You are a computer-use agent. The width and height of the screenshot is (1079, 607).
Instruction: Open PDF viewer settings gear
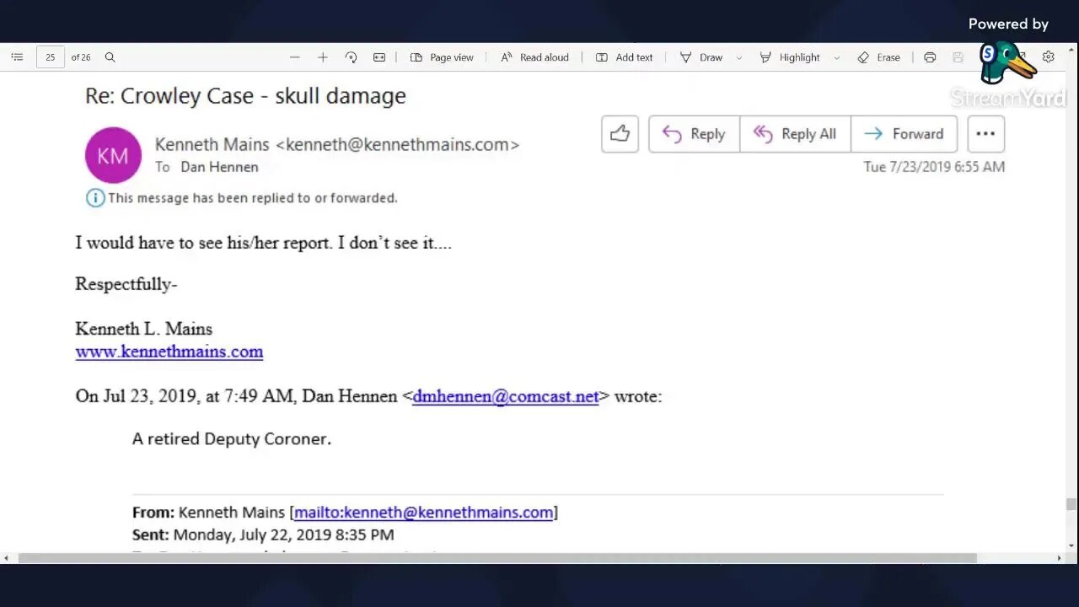[x=1048, y=56]
